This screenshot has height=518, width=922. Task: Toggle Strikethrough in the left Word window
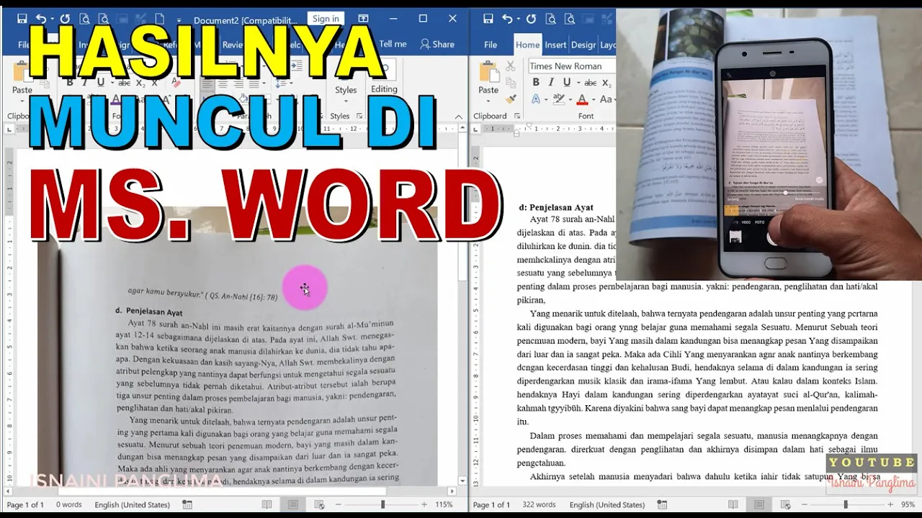click(x=125, y=83)
